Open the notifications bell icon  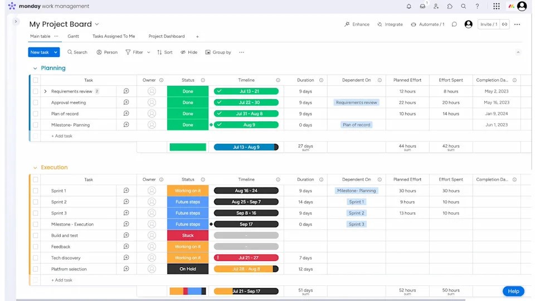click(x=408, y=7)
